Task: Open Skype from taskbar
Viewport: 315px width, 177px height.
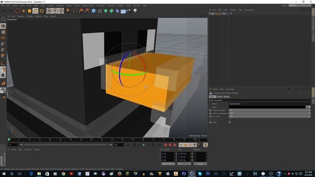Action: click(x=200, y=174)
